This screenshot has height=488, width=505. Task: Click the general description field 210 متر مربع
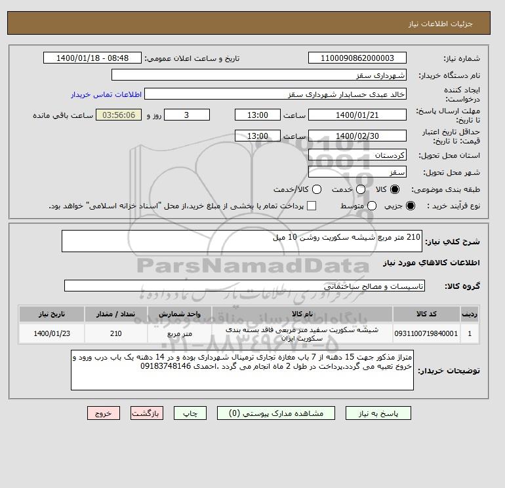(x=242, y=241)
